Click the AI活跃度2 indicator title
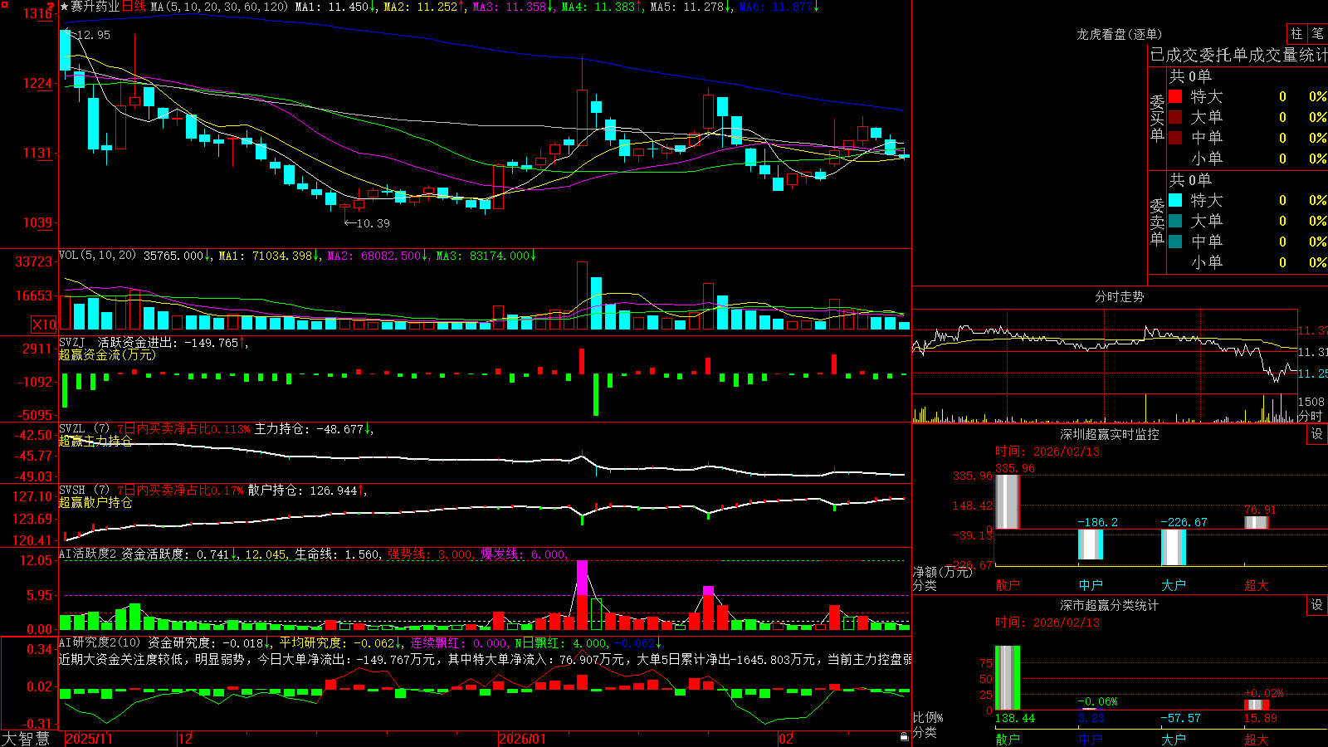The image size is (1328, 747). click(x=88, y=554)
